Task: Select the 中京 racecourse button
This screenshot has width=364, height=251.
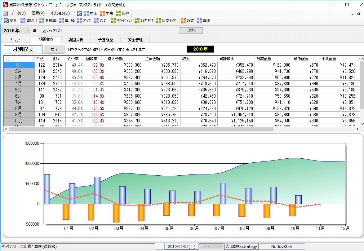Action: point(107,14)
